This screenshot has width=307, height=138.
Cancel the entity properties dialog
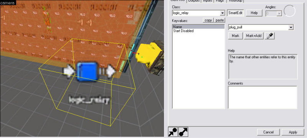click(268, 132)
